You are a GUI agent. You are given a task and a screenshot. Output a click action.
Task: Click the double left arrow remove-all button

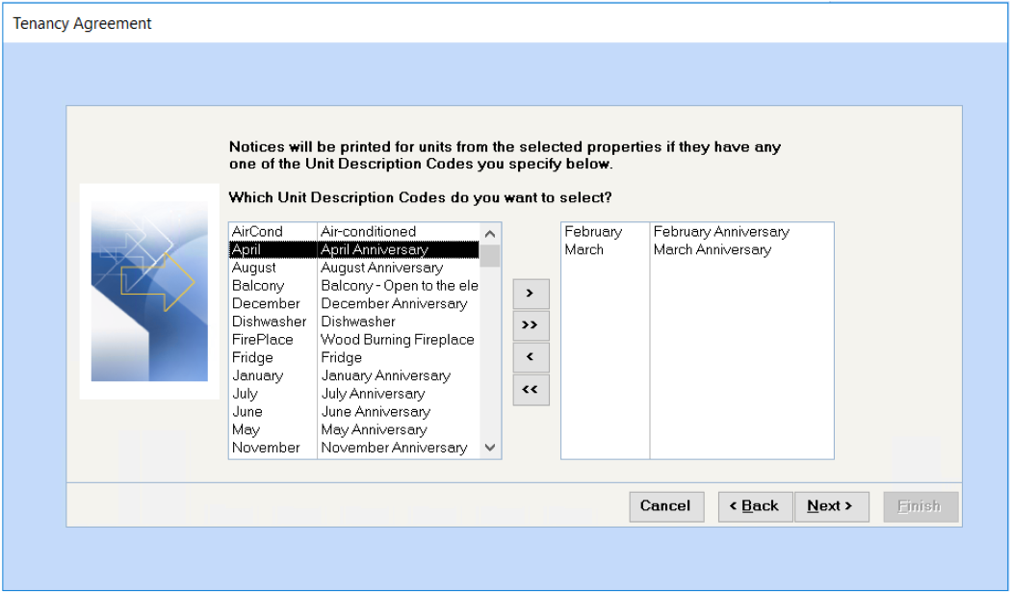[x=531, y=390]
